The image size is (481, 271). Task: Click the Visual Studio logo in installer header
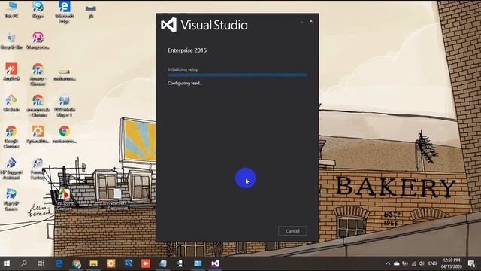(x=168, y=25)
